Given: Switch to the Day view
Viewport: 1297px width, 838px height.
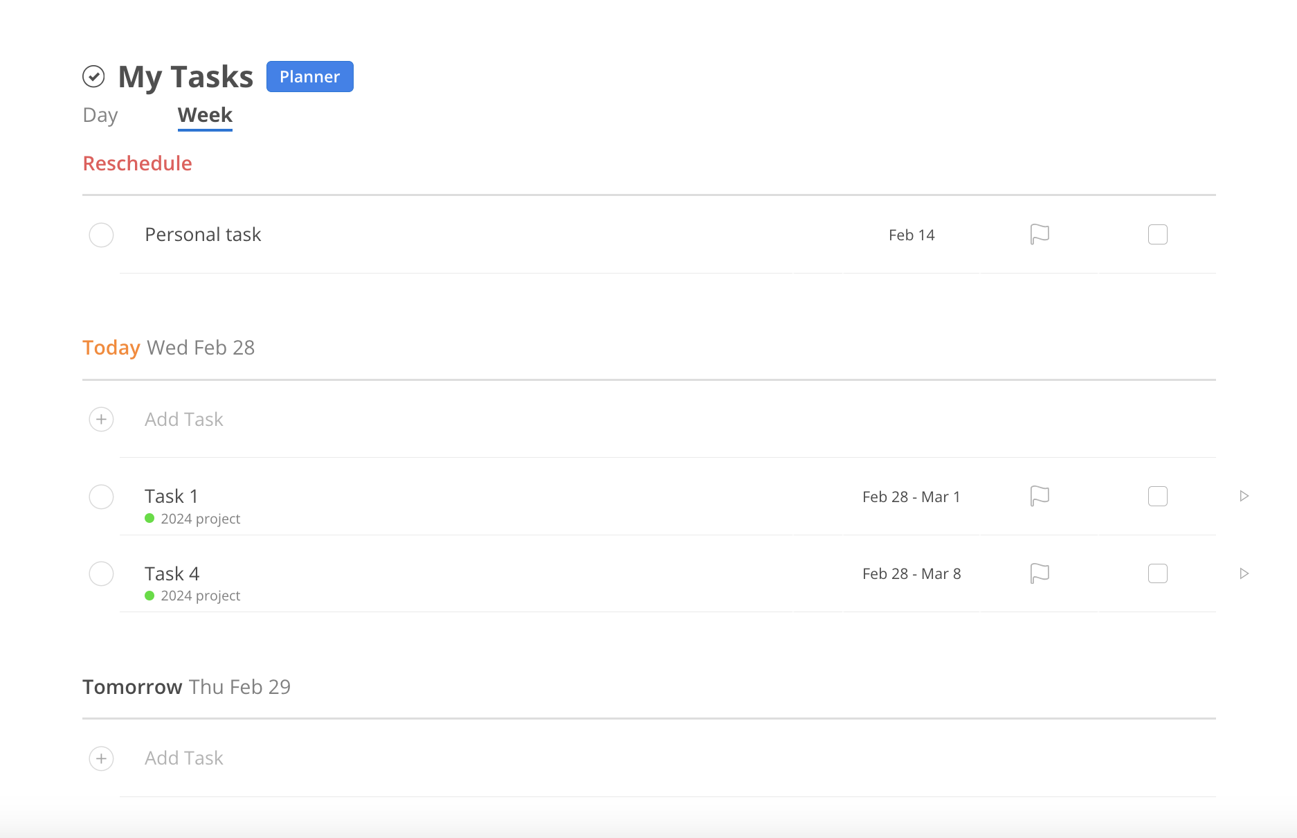Looking at the screenshot, I should point(100,115).
